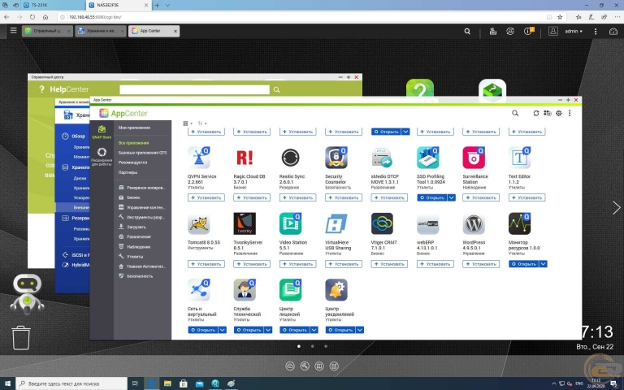Install QVPN Service with the Установить button
The width and height of the screenshot is (624, 390).
(x=206, y=197)
